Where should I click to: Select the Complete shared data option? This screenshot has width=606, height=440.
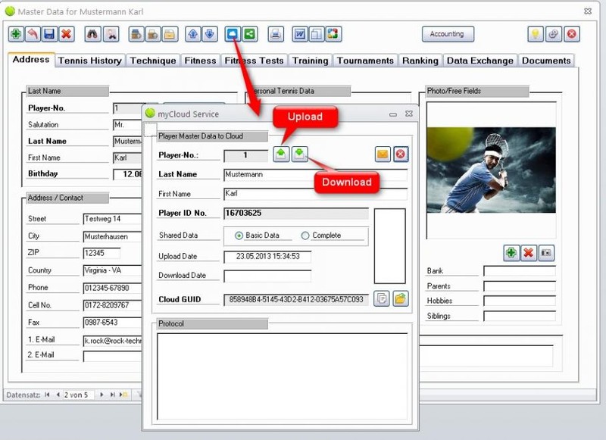point(305,236)
